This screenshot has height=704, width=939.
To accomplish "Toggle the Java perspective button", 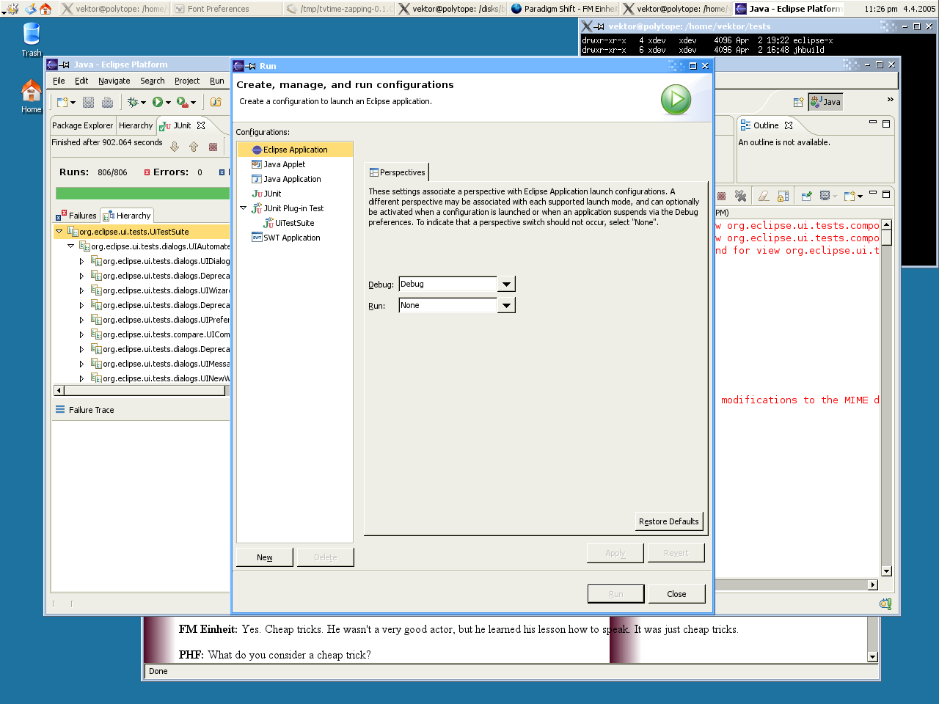I will [x=825, y=102].
